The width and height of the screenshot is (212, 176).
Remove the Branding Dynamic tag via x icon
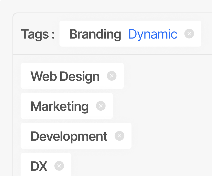[x=189, y=34]
